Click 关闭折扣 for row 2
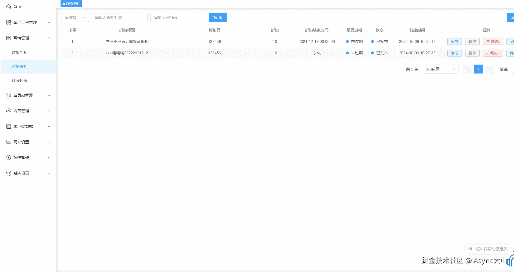 493,53
